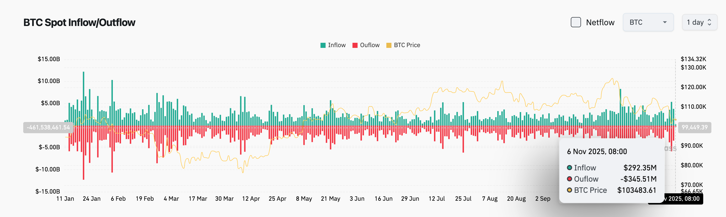The width and height of the screenshot is (726, 217).
Task: Toggle the red Ouflow legend swatch
Action: [355, 45]
